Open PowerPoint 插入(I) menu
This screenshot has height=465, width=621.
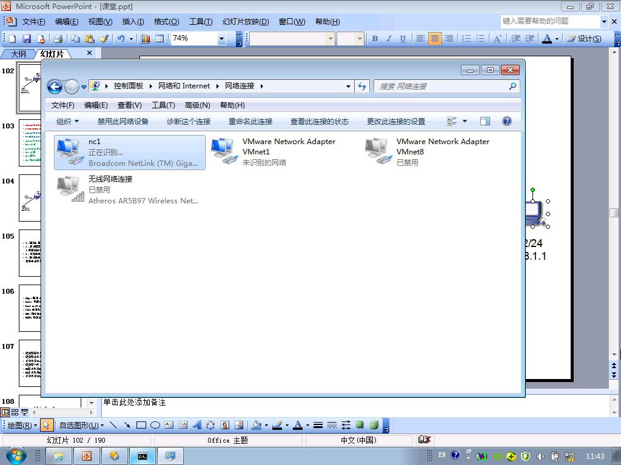coord(133,22)
